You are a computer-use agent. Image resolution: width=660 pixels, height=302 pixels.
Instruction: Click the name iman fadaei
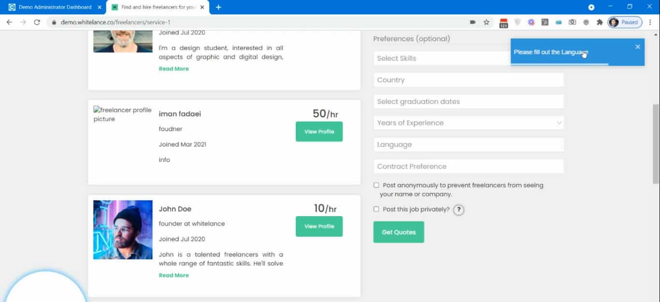(180, 114)
